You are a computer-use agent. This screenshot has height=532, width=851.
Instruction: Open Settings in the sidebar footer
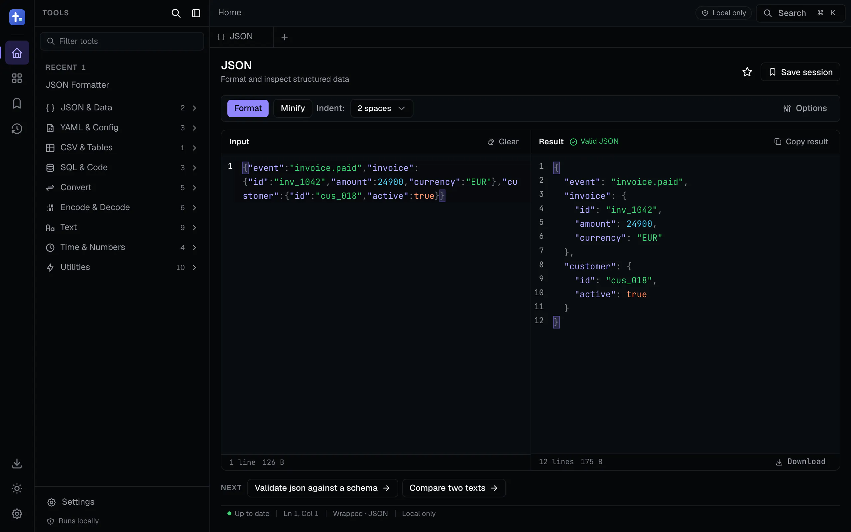coord(71,502)
